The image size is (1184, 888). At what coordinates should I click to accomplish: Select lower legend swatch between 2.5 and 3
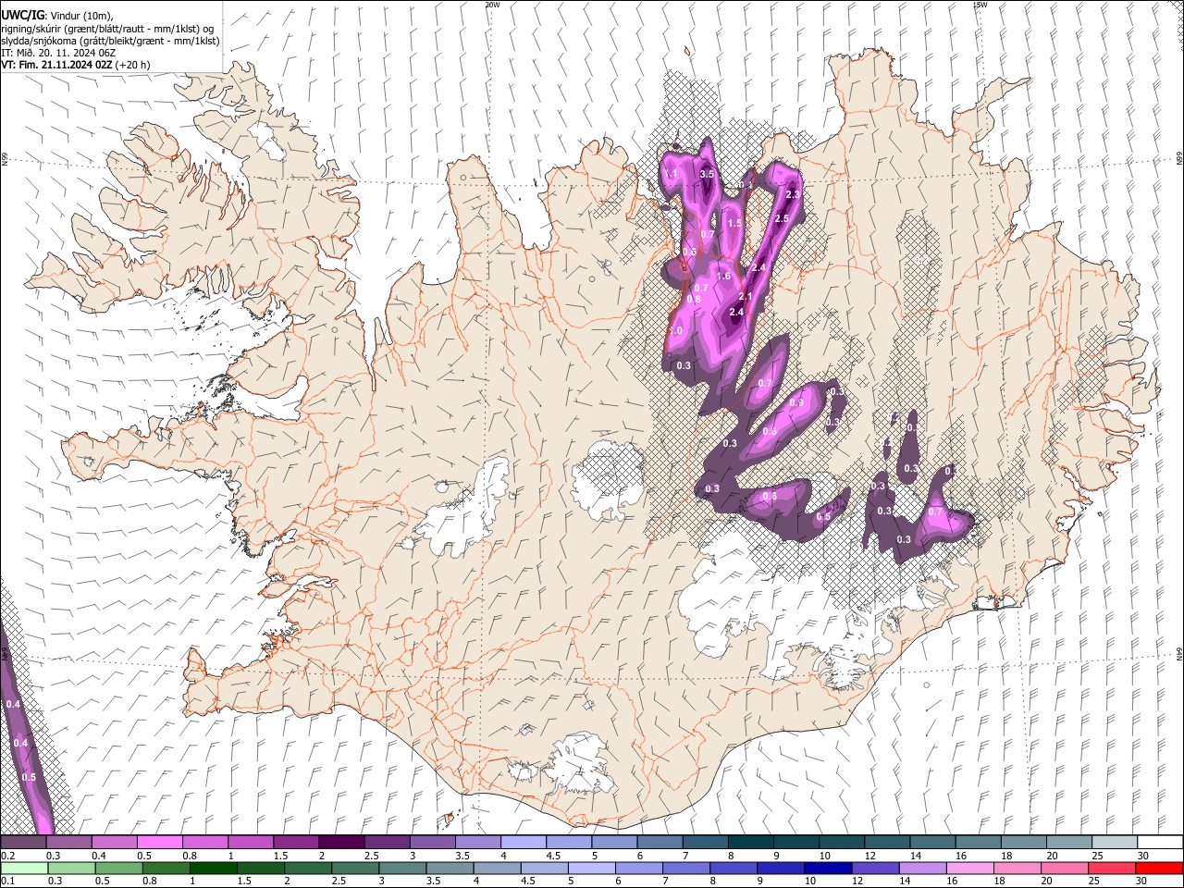354,868
